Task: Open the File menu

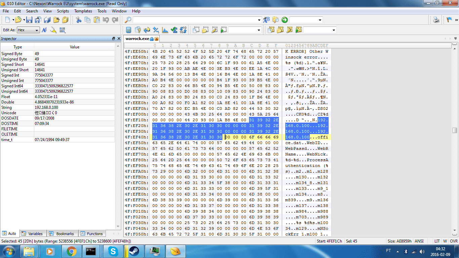Action: click(6, 11)
